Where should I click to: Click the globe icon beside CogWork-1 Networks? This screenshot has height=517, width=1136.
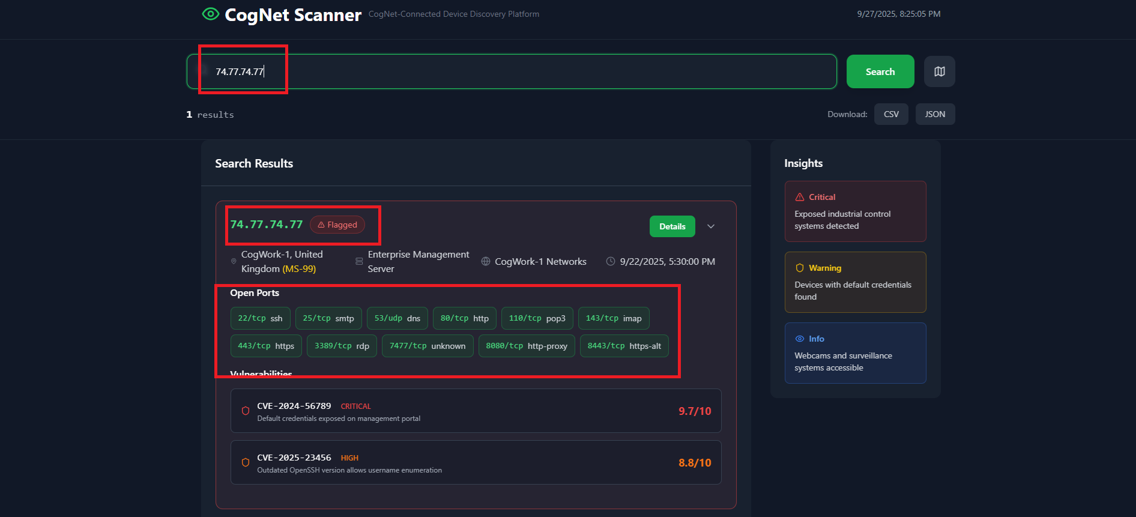click(x=486, y=261)
